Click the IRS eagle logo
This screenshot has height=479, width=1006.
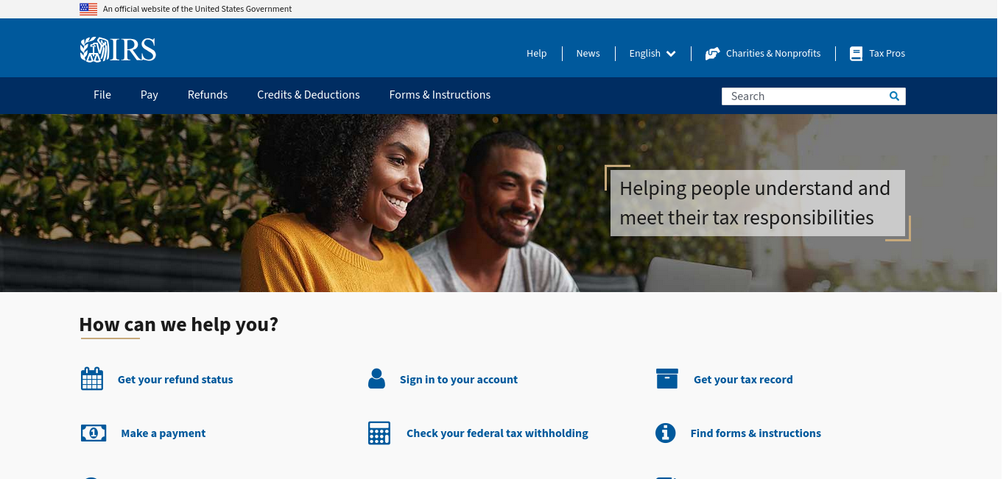[118, 49]
